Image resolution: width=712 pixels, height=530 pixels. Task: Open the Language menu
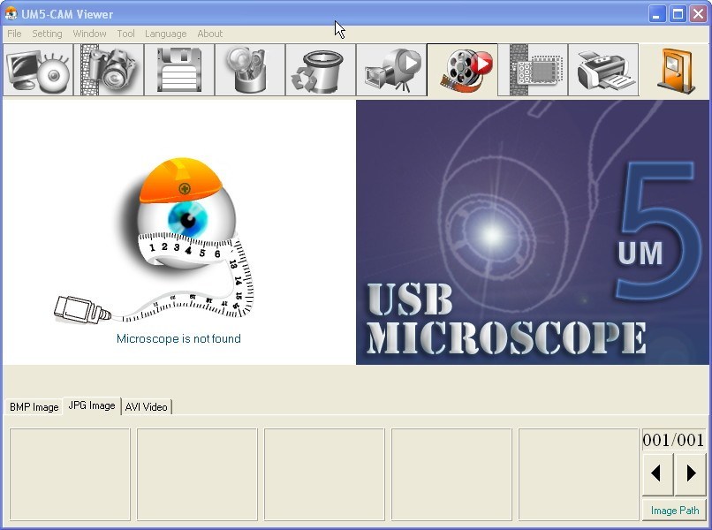coord(165,34)
